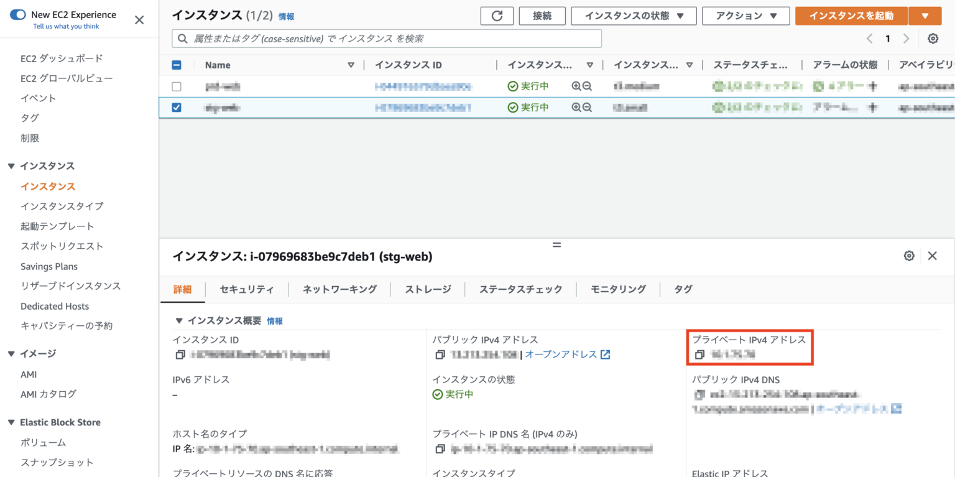Click the gear icon on details panel
Screen dimensions: 955x477
[x=909, y=256]
